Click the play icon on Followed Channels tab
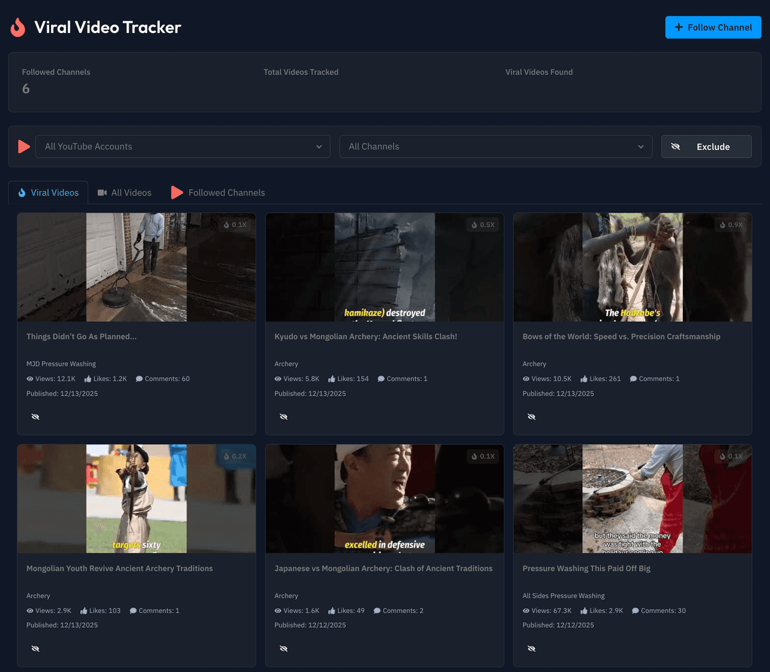Screen dimensions: 770x672 177,192
